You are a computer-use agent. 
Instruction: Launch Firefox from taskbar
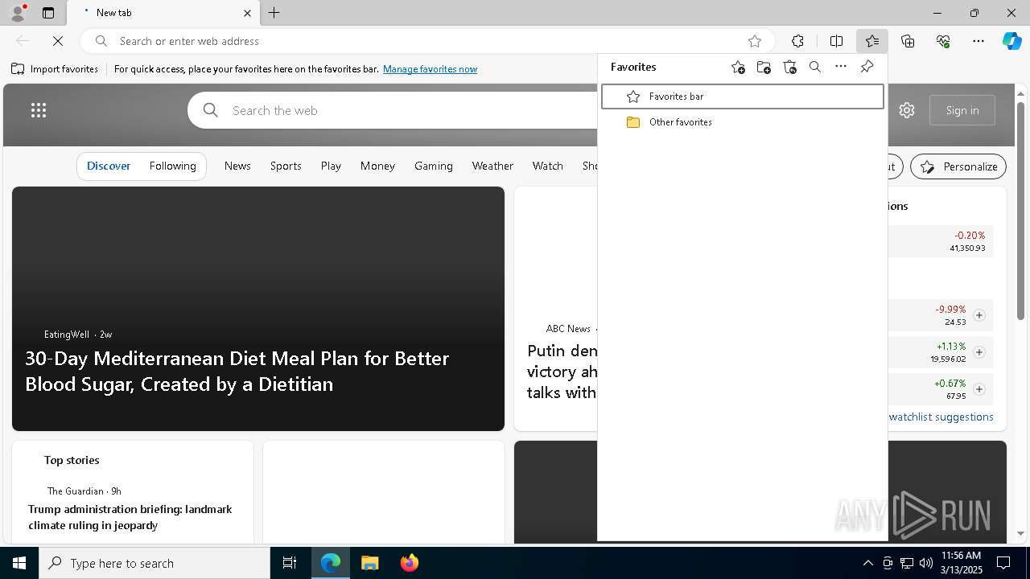(410, 563)
